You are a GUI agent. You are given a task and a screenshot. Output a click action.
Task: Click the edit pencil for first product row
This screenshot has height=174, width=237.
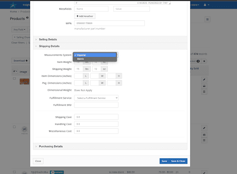point(204,80)
